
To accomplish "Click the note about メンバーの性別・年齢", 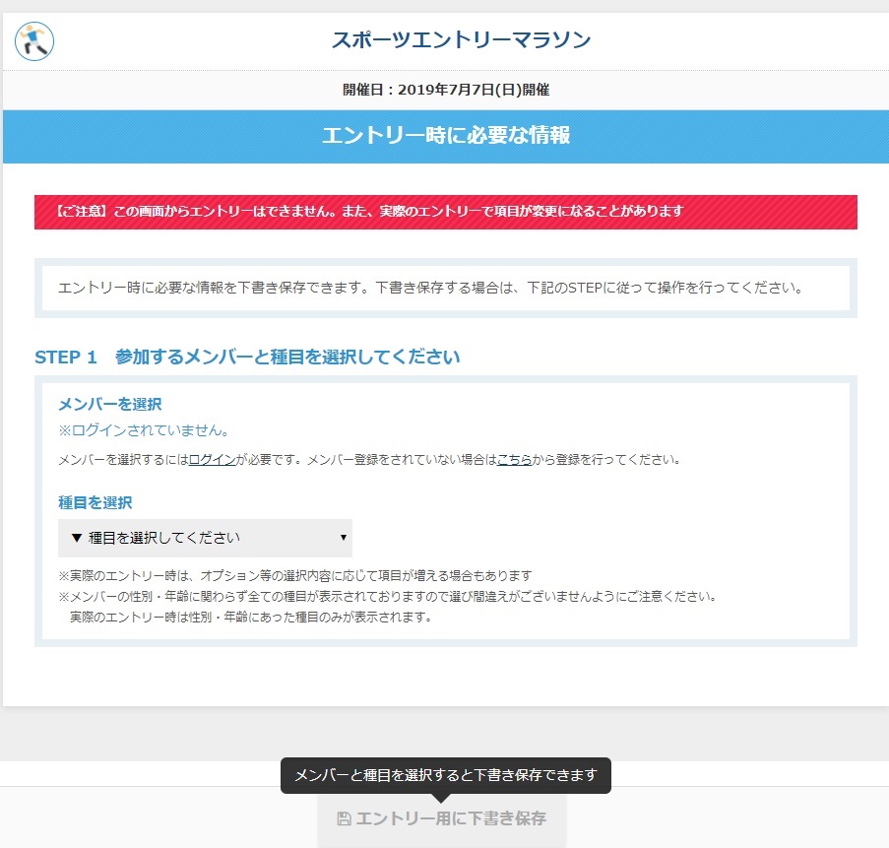I will pyautogui.click(x=388, y=597).
